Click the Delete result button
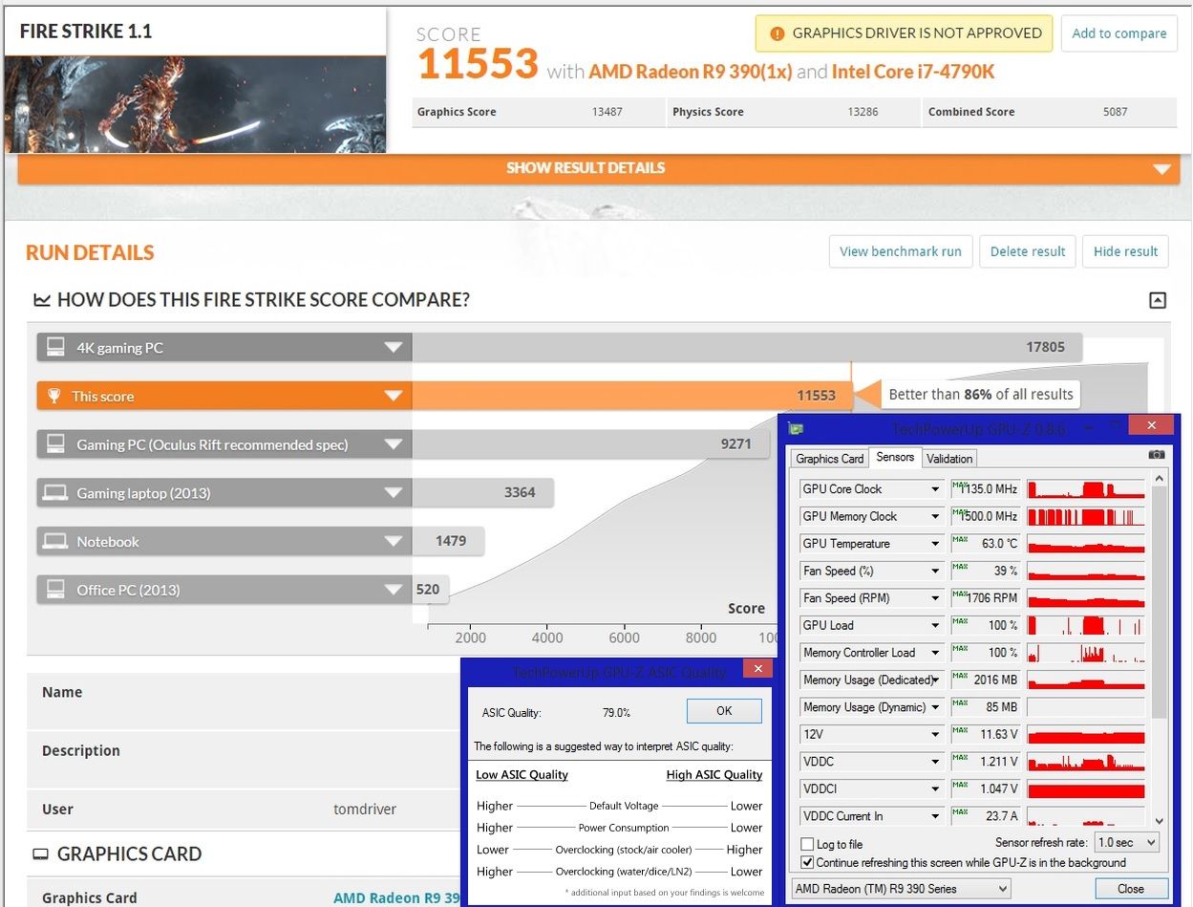 point(1028,251)
